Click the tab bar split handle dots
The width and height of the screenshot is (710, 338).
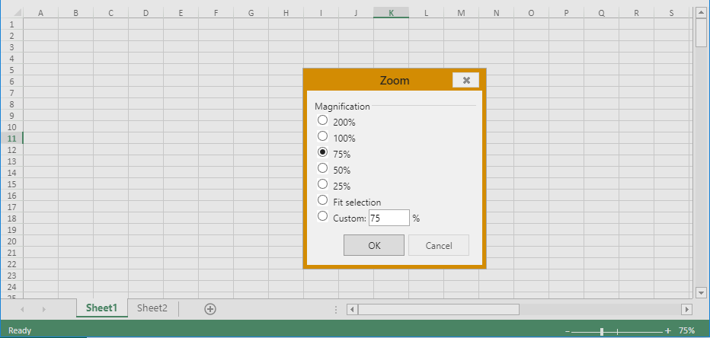point(335,310)
